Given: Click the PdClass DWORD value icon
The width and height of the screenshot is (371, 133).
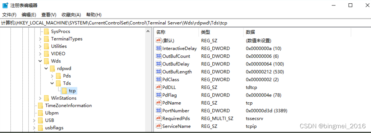Looking at the screenshot, I should (x=159, y=79).
